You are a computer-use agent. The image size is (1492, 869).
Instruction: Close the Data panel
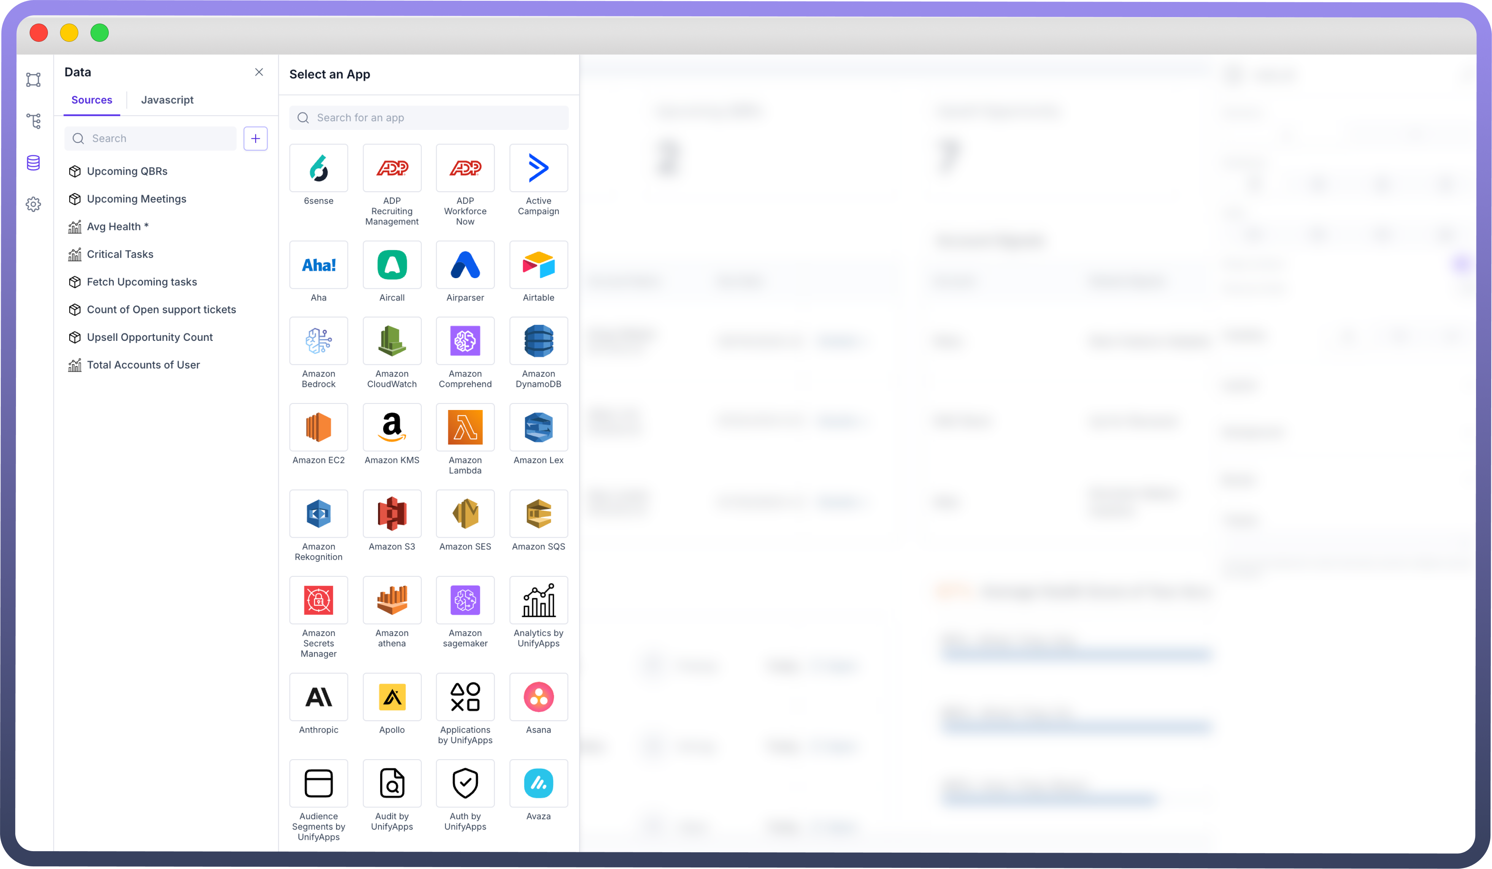tap(259, 72)
